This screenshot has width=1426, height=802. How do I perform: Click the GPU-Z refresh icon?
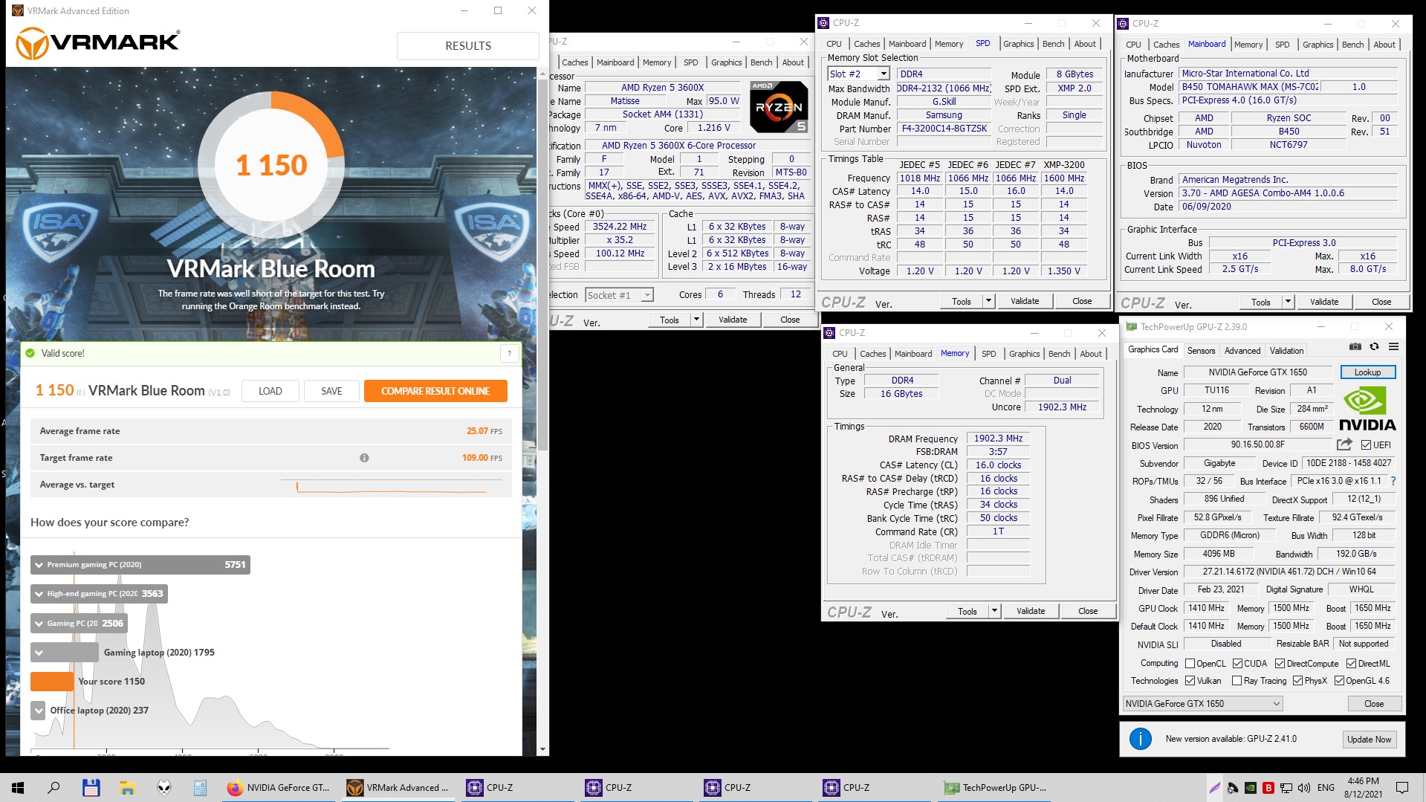point(1374,347)
